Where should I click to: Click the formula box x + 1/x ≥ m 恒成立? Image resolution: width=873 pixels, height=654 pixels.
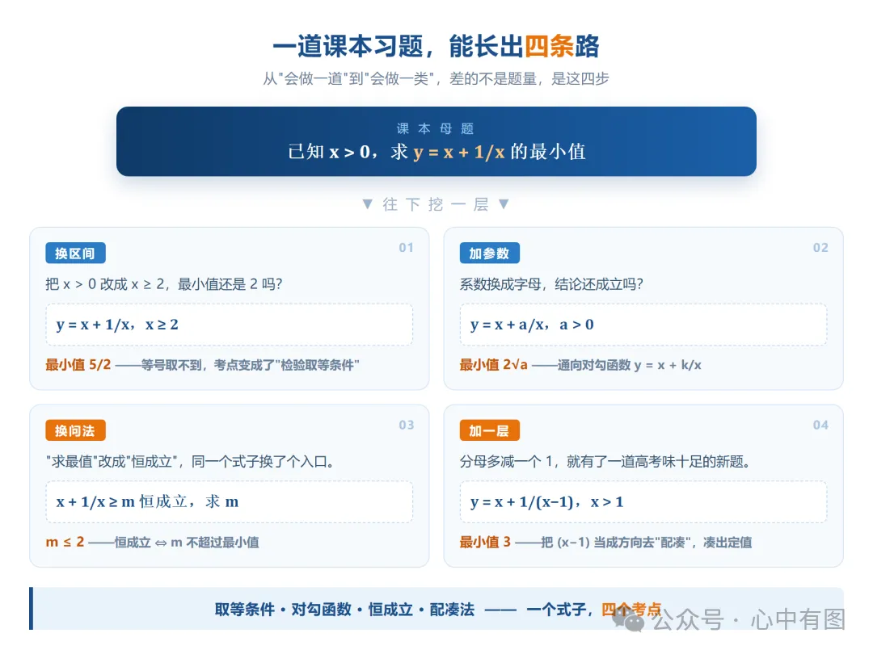pos(229,501)
